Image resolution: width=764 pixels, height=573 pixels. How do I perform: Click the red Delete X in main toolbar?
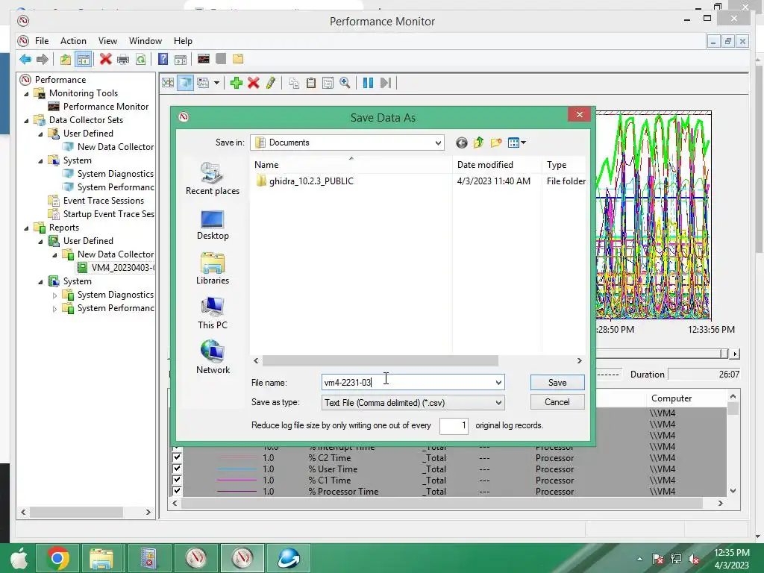click(x=105, y=60)
